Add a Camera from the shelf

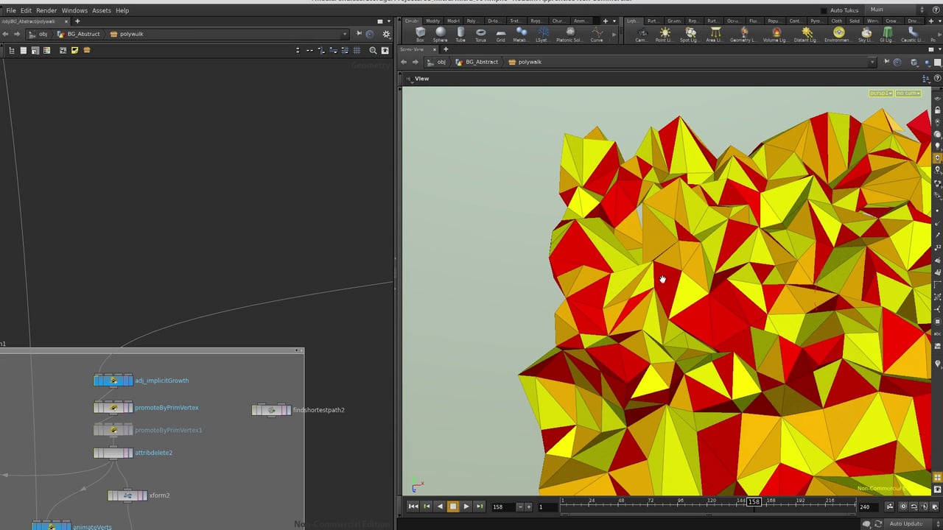(642, 35)
